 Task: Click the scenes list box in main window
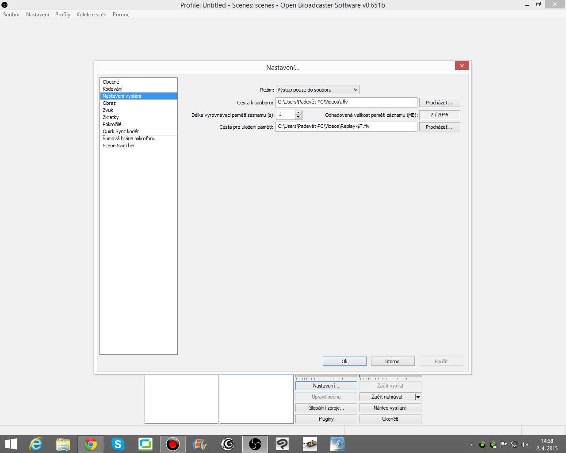tap(181, 399)
